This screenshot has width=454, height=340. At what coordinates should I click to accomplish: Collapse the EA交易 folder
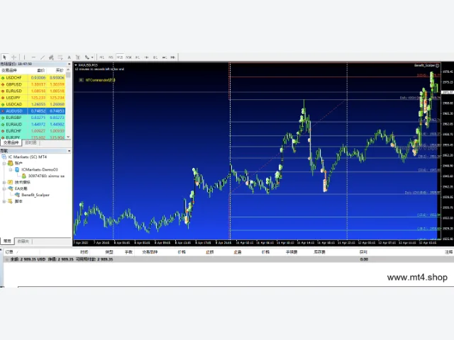click(4, 188)
